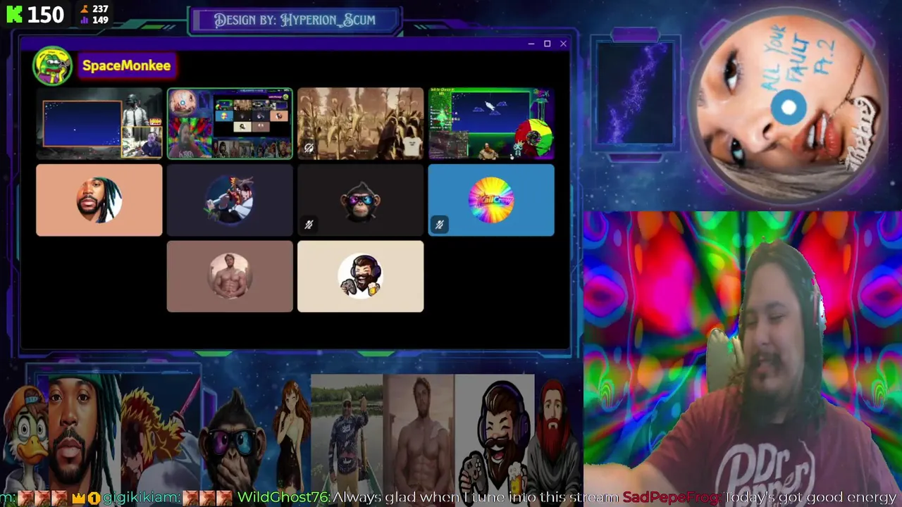The image size is (902, 507).
Task: Click the muted icon on cornfield stream
Action: [x=309, y=148]
